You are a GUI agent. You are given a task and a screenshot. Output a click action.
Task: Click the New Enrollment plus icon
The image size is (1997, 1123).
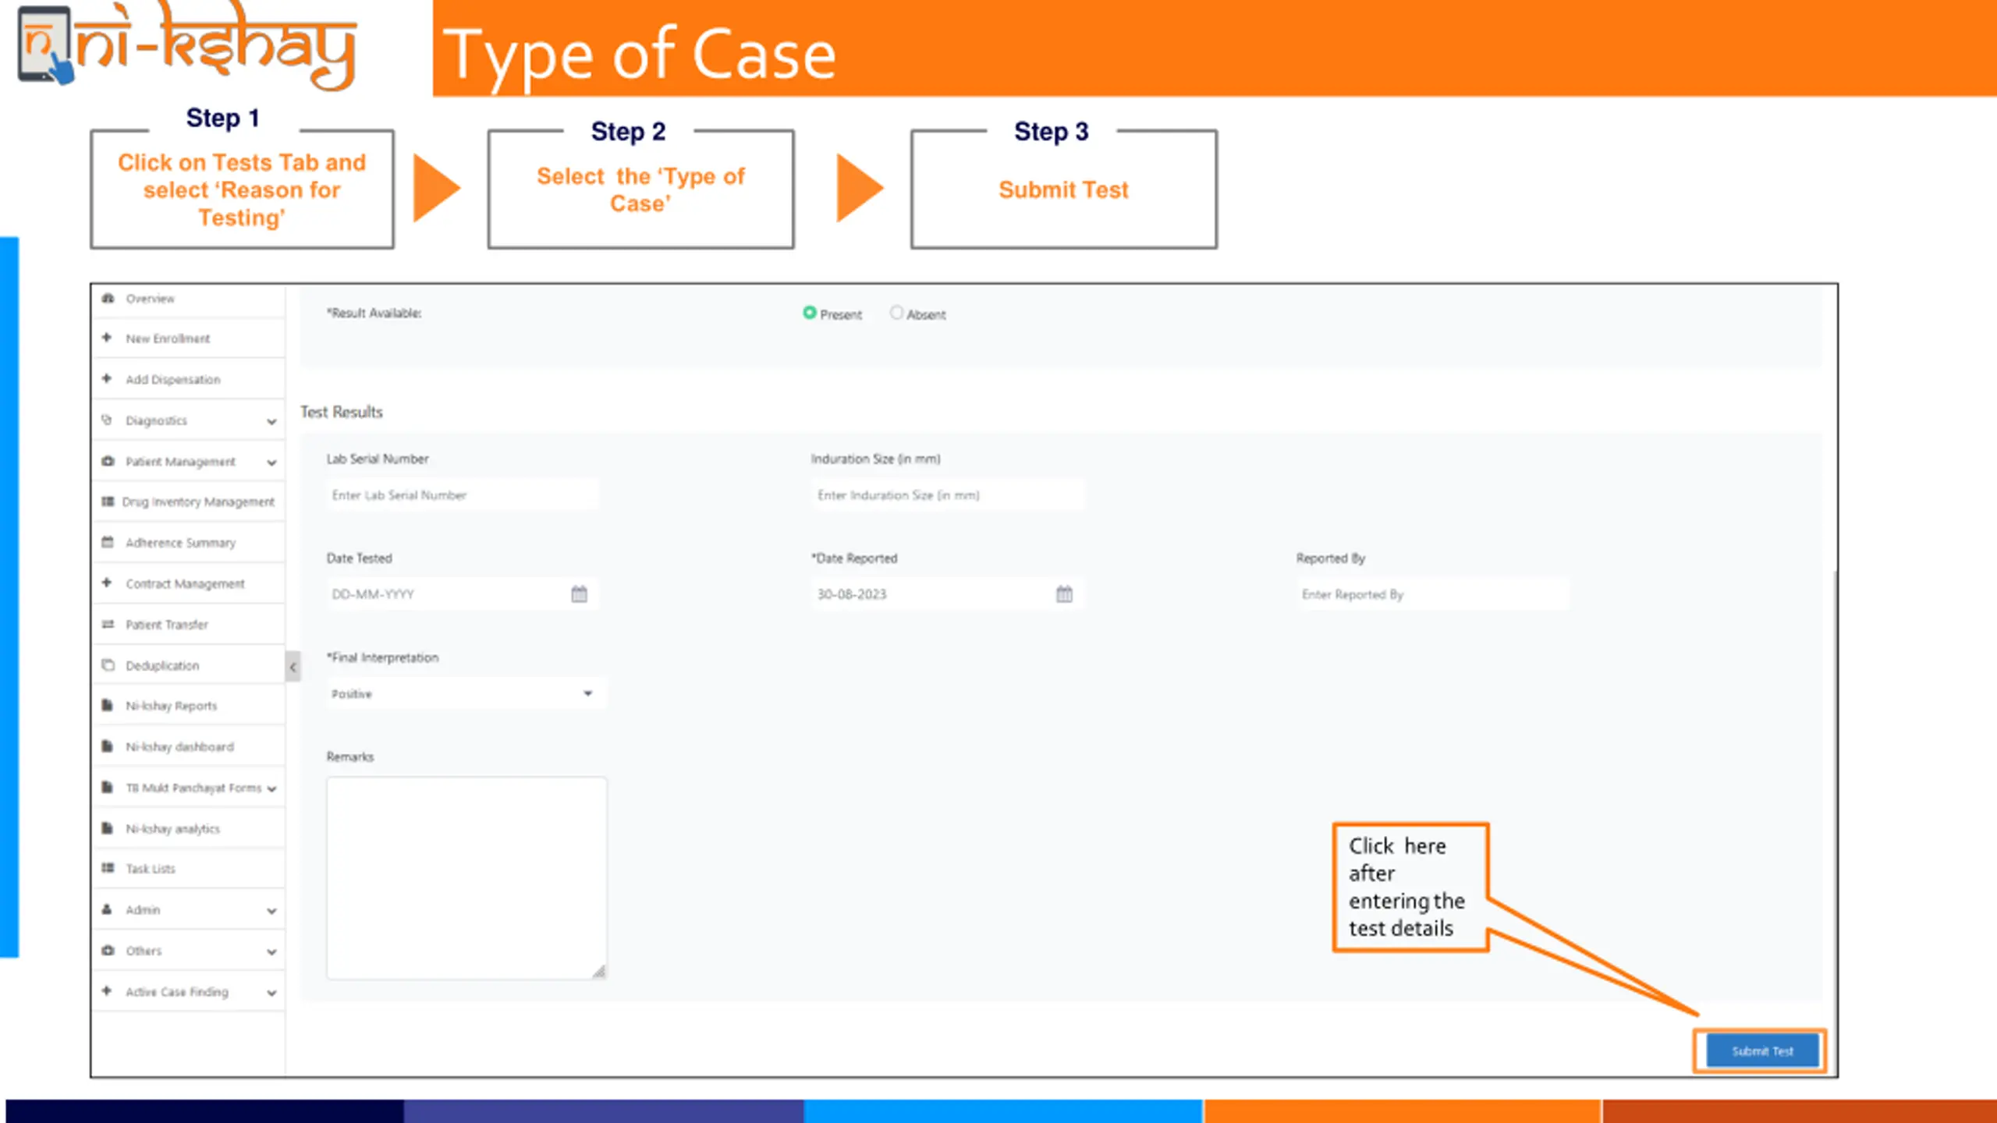click(107, 338)
